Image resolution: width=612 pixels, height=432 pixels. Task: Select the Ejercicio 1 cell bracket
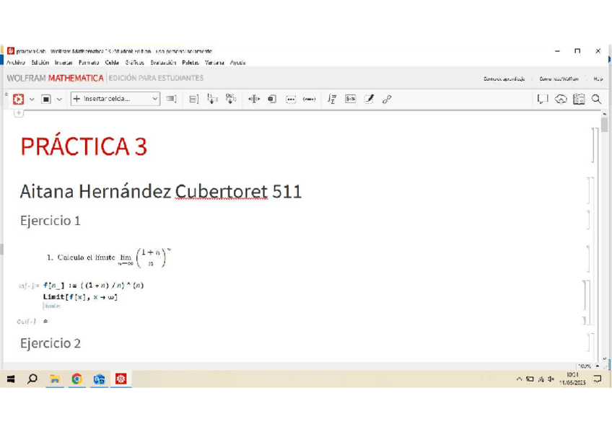click(x=589, y=220)
